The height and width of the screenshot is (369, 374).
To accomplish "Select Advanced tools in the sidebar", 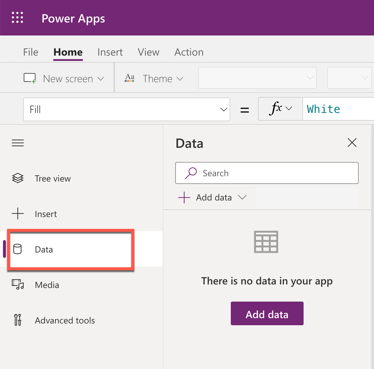I will 81,320.
